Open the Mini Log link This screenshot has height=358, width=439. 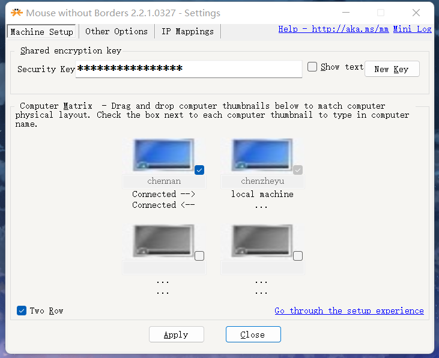coord(412,29)
